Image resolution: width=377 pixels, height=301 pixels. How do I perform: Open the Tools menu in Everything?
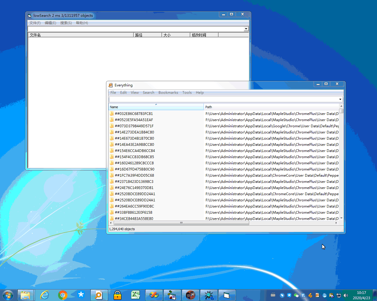tap(187, 93)
